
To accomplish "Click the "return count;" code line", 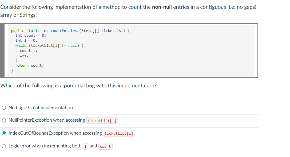I will click(30, 66).
